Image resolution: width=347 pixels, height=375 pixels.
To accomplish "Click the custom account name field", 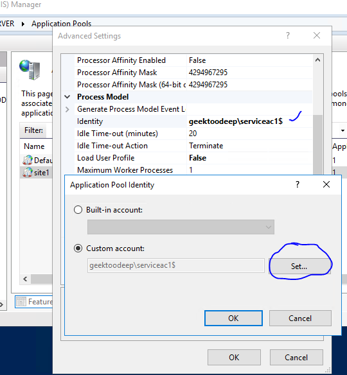I will tap(176, 265).
